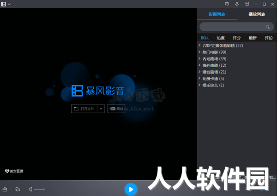Click the blue play button
Viewport: 277px width, 196px height.
131,189
